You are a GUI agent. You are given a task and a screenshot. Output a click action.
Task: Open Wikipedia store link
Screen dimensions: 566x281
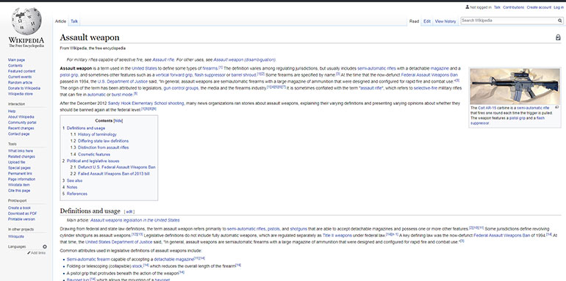tap(21, 94)
